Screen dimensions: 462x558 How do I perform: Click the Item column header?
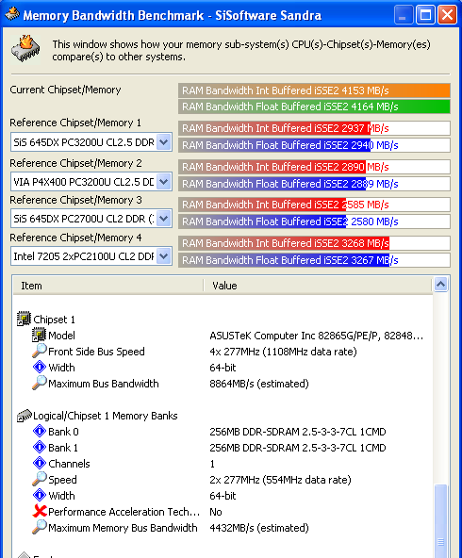pyautogui.click(x=108, y=286)
